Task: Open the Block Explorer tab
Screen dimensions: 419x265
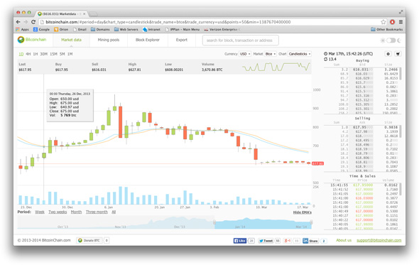Action: [148, 40]
